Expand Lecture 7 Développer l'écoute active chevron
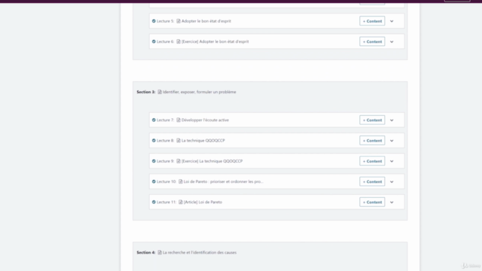The width and height of the screenshot is (482, 271). pos(392,120)
